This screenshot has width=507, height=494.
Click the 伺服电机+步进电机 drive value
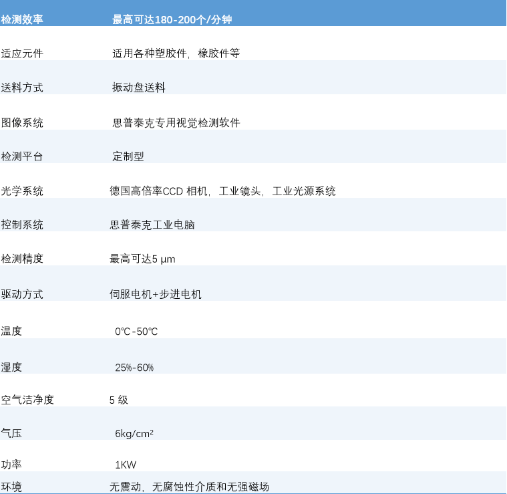point(156,294)
